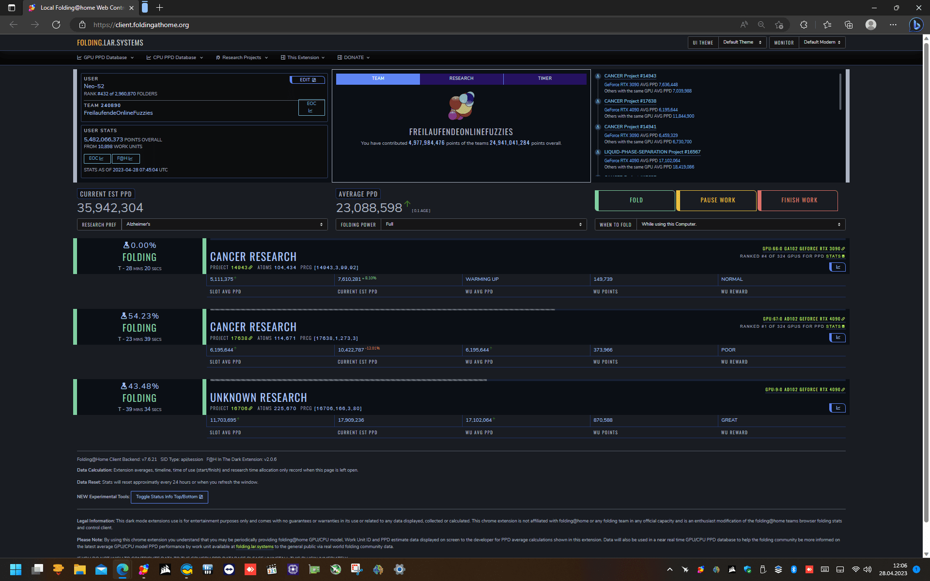The width and height of the screenshot is (930, 581).
Task: Open browser settings and more menu
Action: click(893, 25)
